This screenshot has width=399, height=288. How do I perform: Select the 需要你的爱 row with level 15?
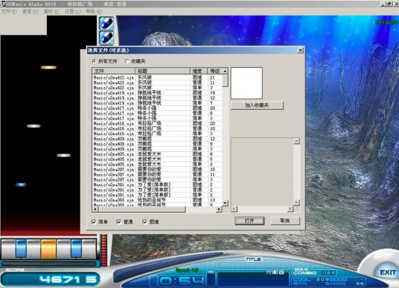click(x=157, y=169)
